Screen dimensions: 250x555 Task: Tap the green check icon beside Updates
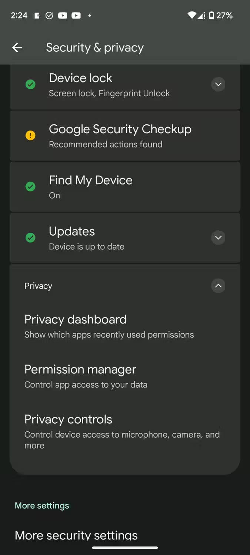(30, 238)
